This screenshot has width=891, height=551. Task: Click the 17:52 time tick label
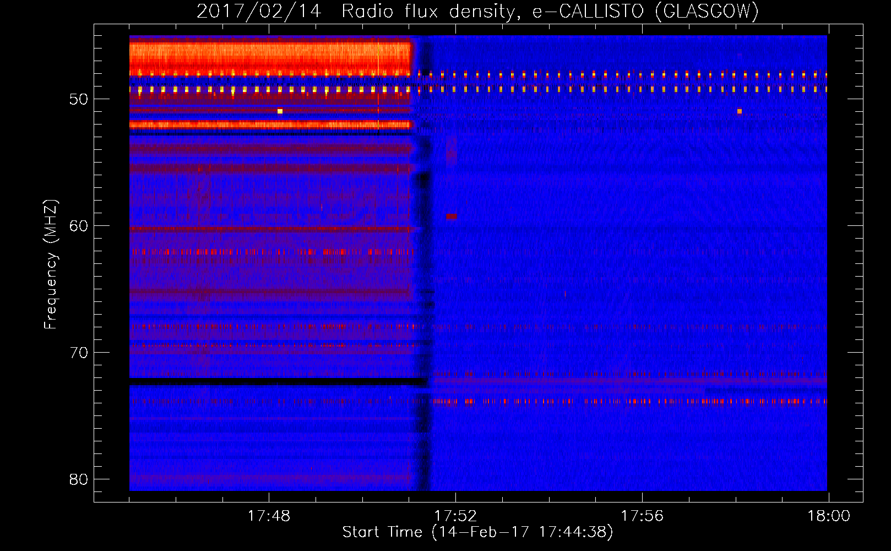[455, 516]
